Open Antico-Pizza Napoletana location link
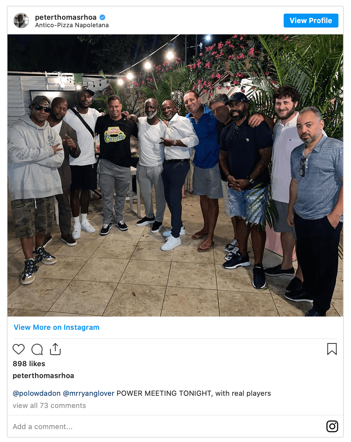This screenshot has width=351, height=442. (72, 25)
